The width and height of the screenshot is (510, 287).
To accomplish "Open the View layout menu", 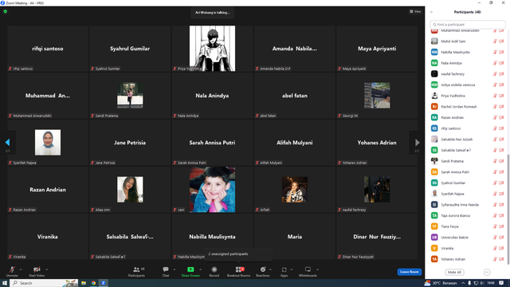I will coord(415,12).
